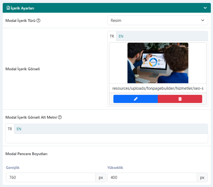The height and width of the screenshot is (187, 213).
Task: Click the modal content image thumbnail
Action: 158,63
